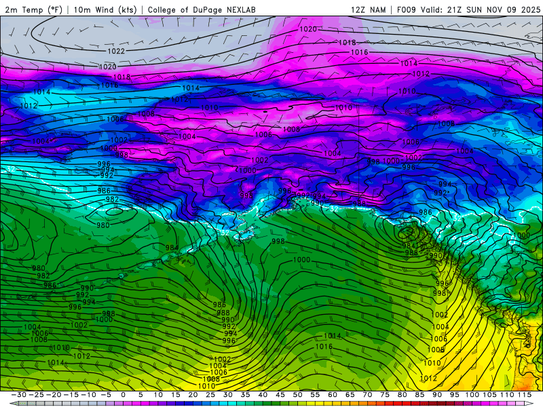Click the -5 color scale label
Screen dimensions: 543x407
click(x=106, y=395)
